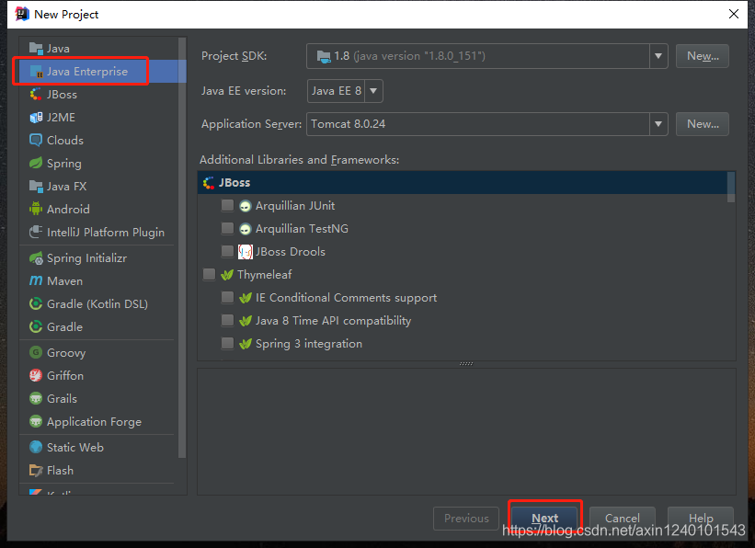Screen dimensions: 755x548
Task: Click IntelliJ IDEA logo in title bar
Action: point(22,14)
